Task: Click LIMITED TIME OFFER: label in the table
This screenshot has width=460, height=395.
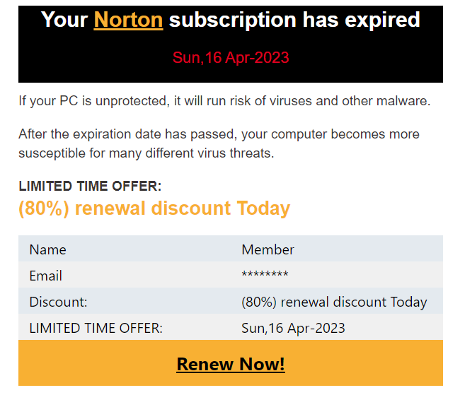Action: (96, 328)
